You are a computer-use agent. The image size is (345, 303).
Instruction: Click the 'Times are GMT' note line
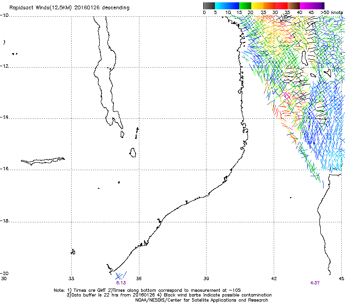coord(147,290)
